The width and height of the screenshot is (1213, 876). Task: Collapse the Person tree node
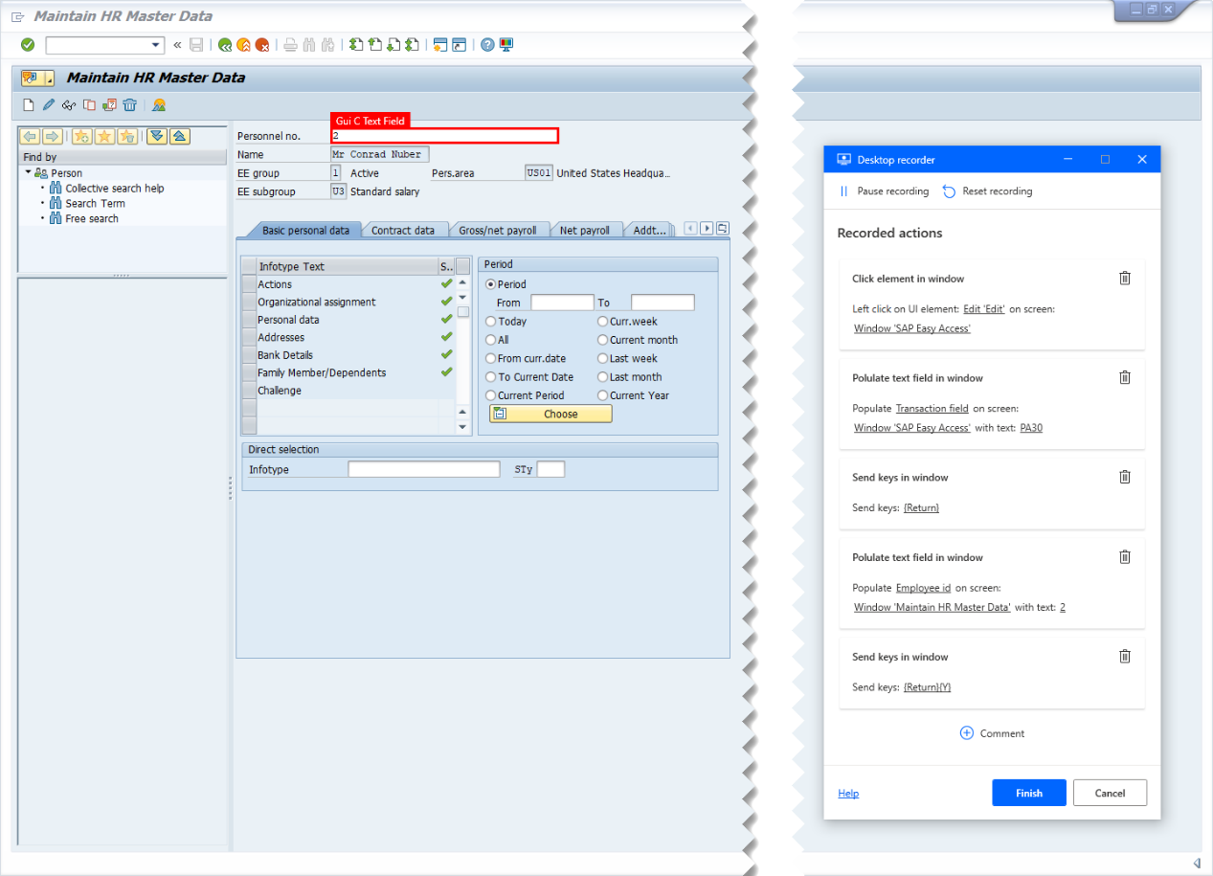pyautogui.click(x=29, y=172)
